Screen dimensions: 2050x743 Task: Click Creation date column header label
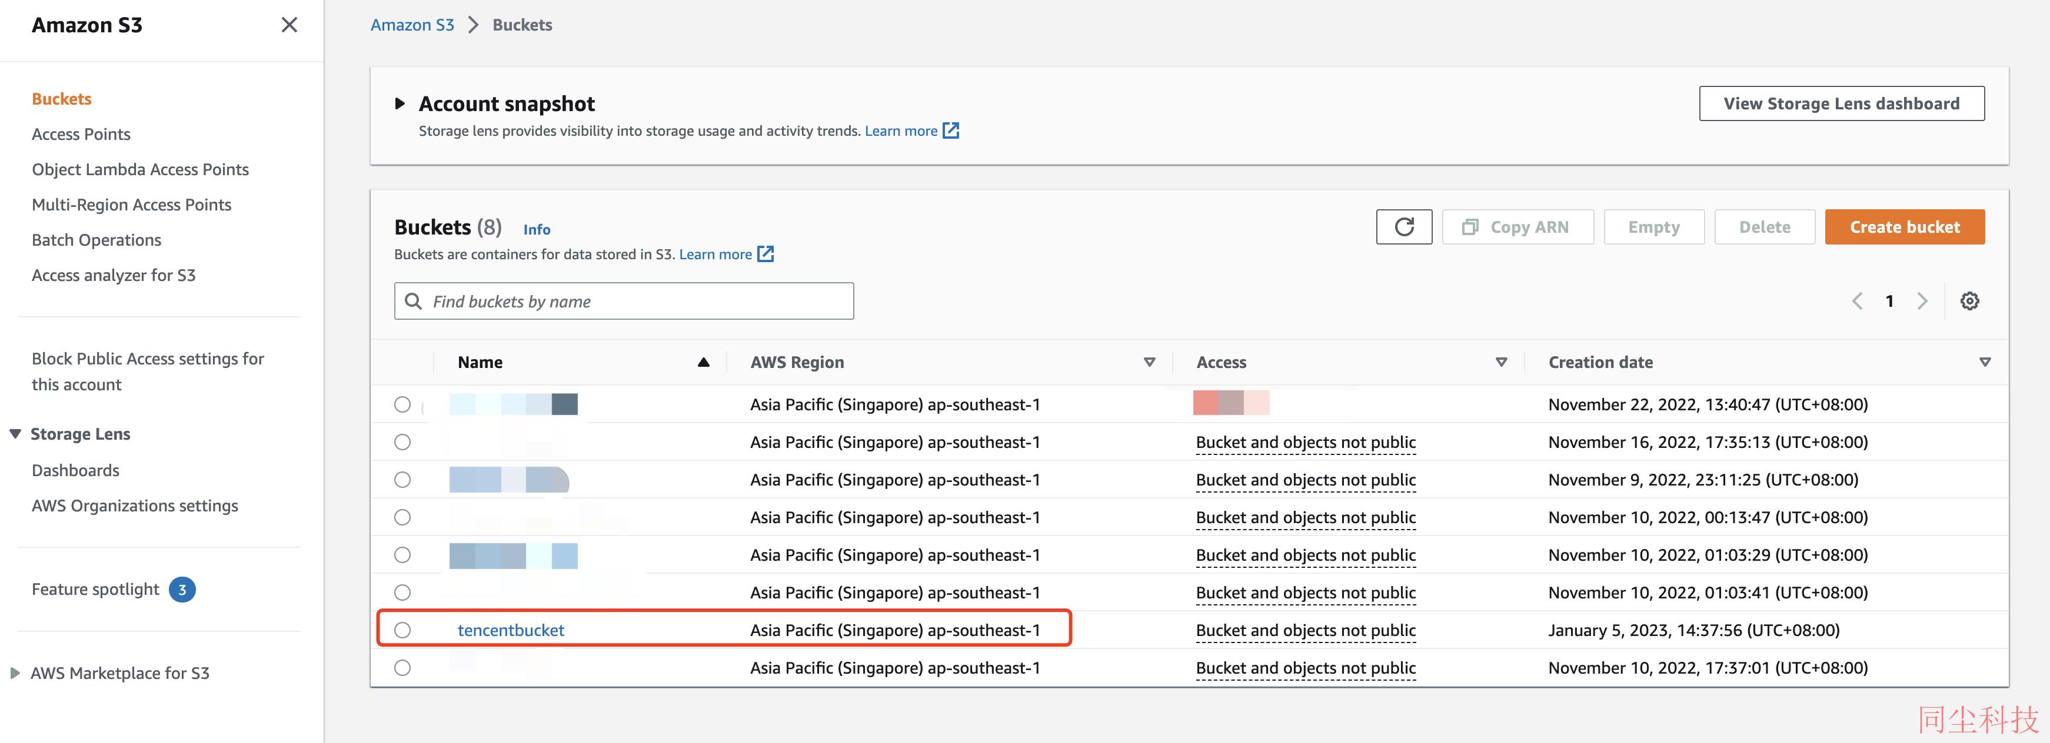[1600, 362]
